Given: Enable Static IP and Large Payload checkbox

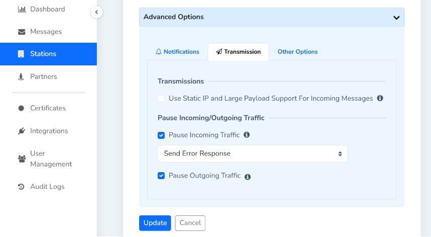Looking at the screenshot, I should (161, 99).
